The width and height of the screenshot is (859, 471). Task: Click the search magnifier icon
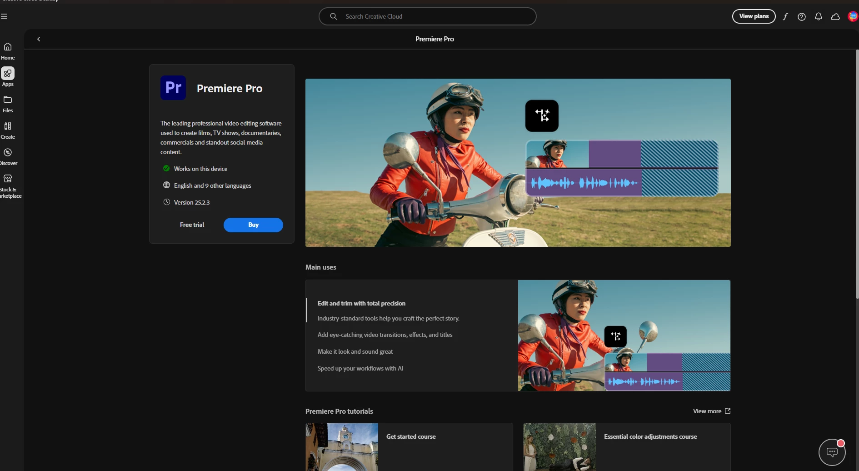click(x=334, y=16)
